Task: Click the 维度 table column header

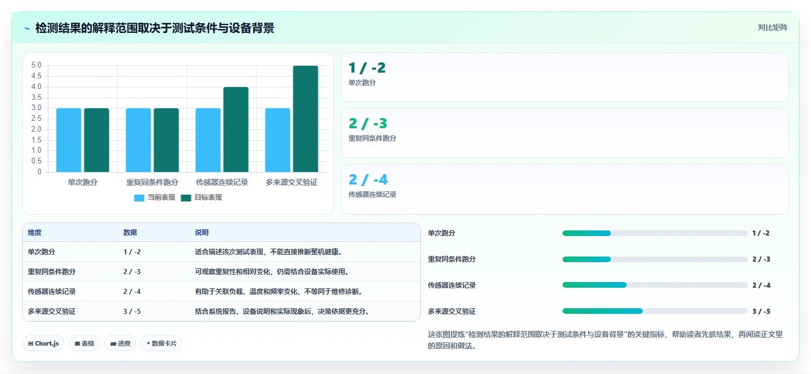Action: tap(35, 233)
